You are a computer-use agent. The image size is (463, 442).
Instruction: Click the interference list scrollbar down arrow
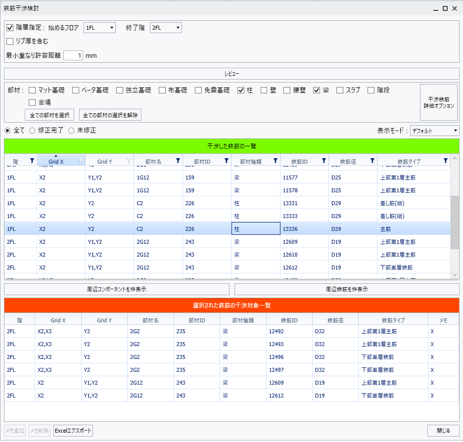pyautogui.click(x=455, y=275)
